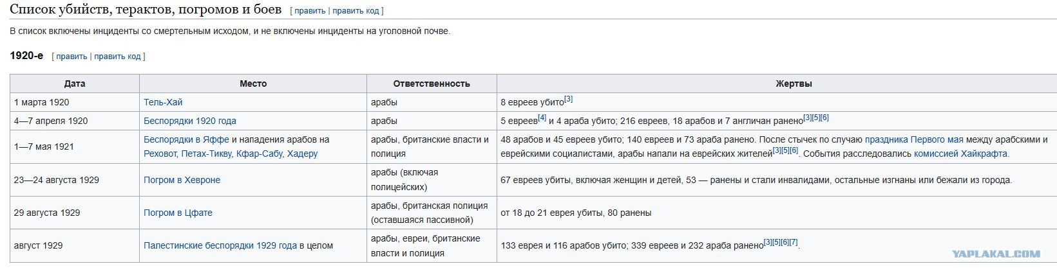Open the Погром в Цфате link
Image resolution: width=1057 pixels, height=273 pixels.
click(178, 213)
